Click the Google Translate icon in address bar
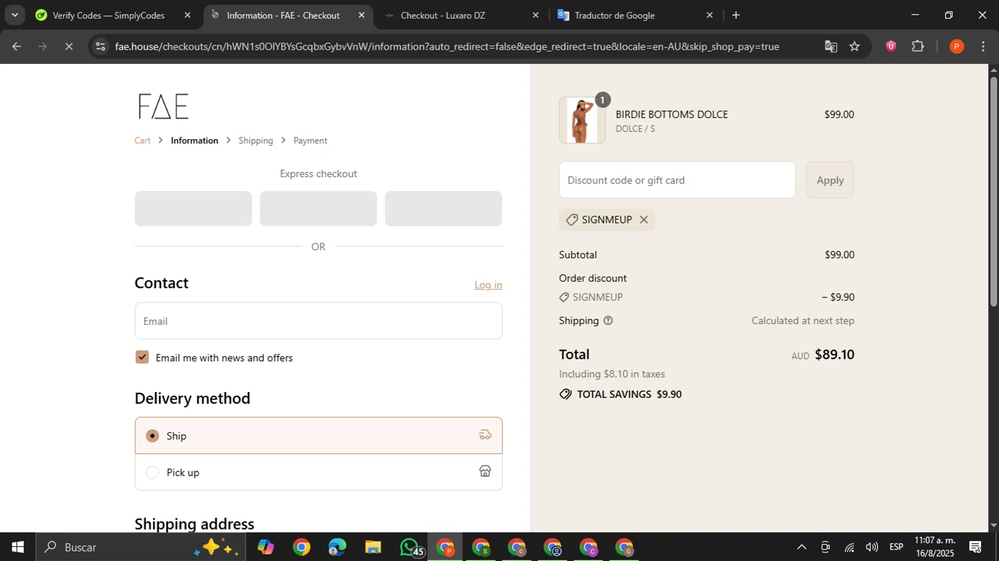The image size is (999, 561). (831, 47)
